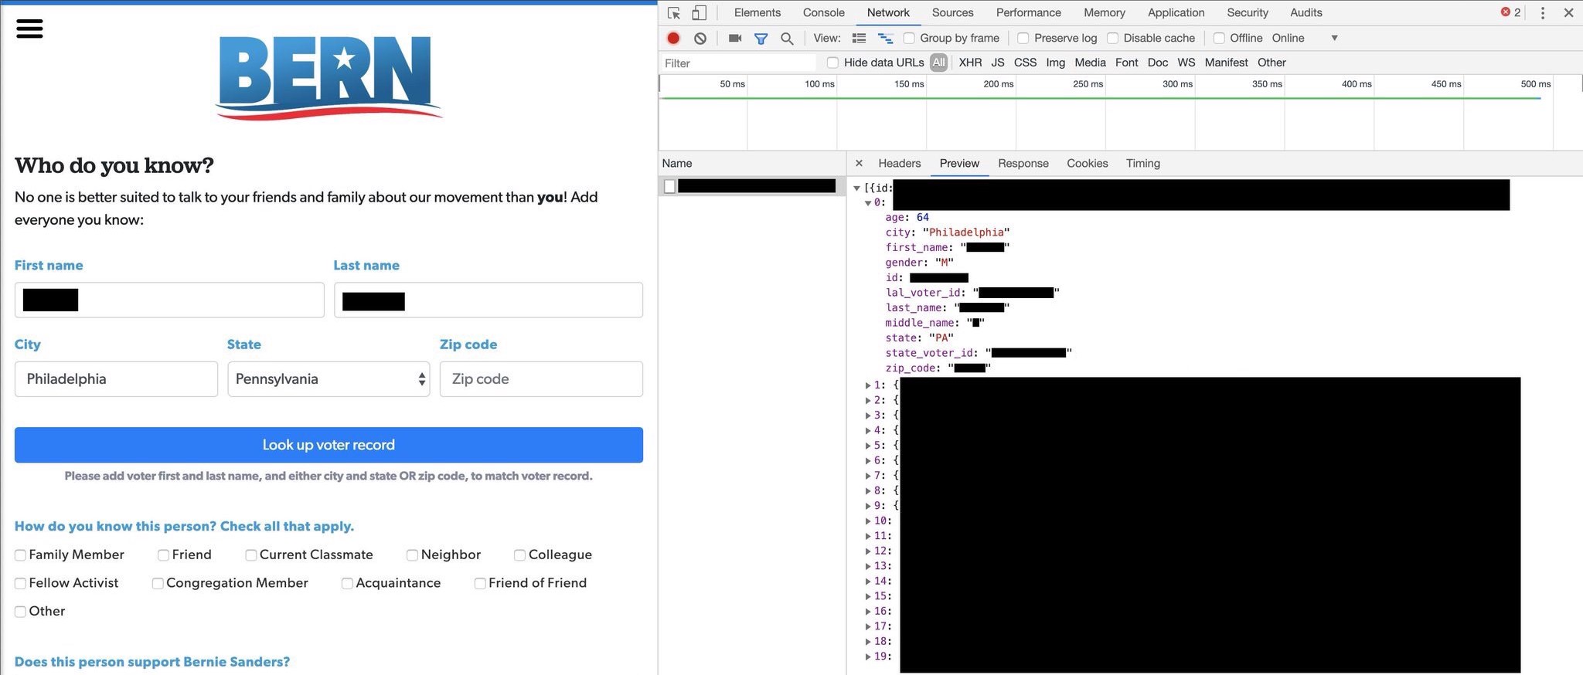Click Look up voter record button
This screenshot has width=1583, height=675.
point(329,445)
